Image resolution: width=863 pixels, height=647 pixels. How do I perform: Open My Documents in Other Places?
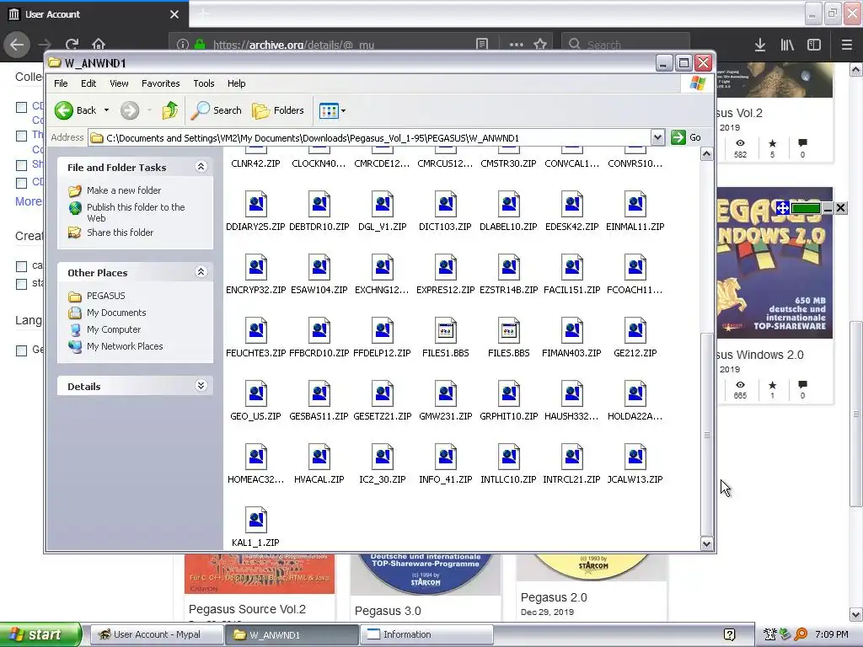point(116,313)
